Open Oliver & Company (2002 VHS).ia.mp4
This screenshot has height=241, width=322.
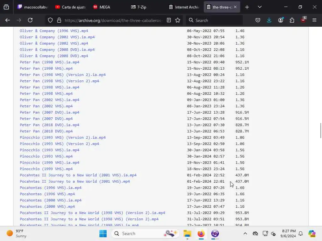[57, 37]
